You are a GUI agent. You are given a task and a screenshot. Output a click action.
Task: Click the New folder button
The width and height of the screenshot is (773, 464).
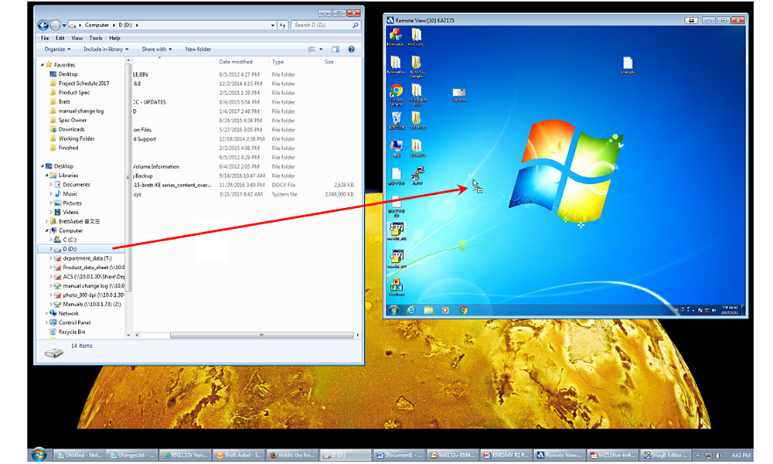198,49
